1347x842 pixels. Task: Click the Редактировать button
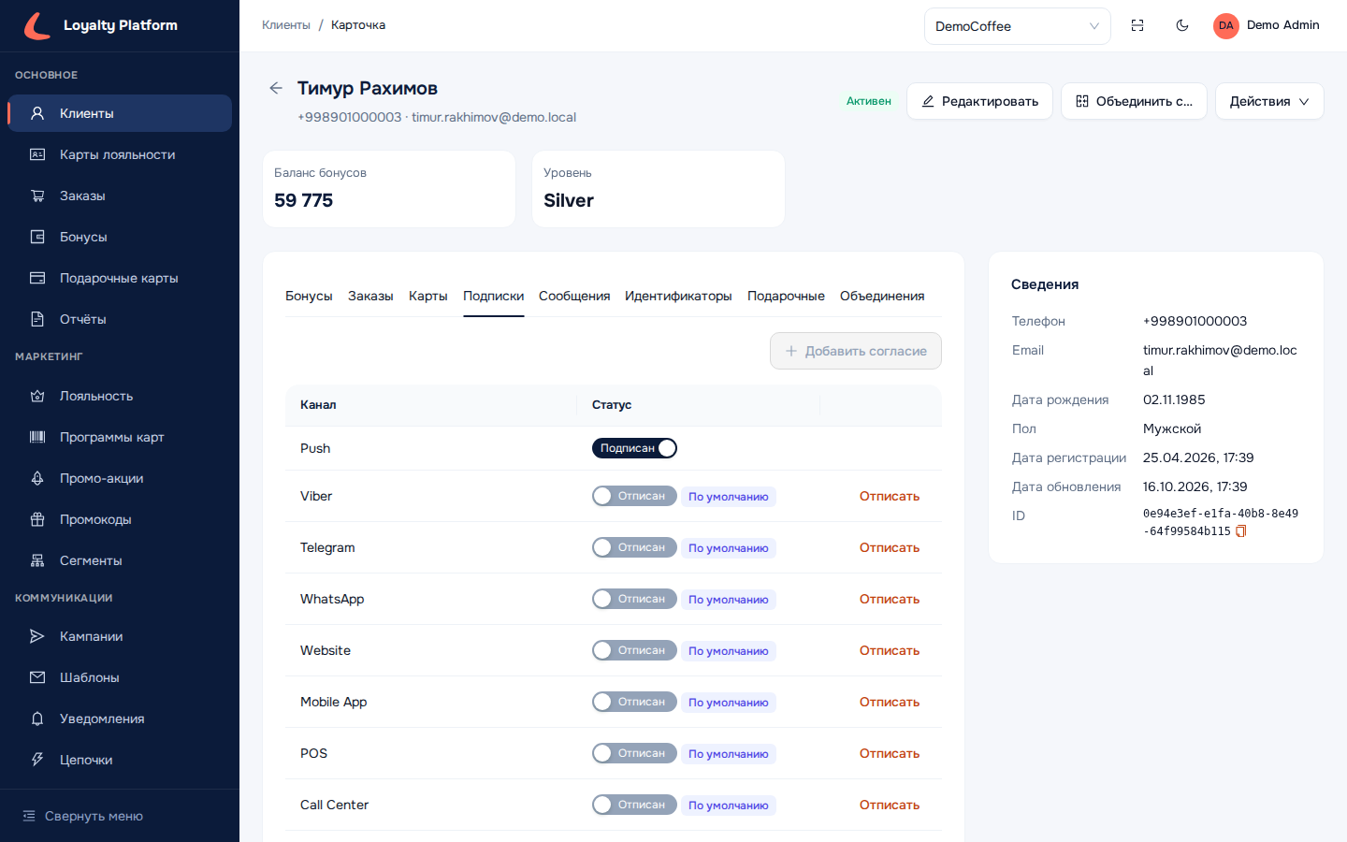coord(979,101)
